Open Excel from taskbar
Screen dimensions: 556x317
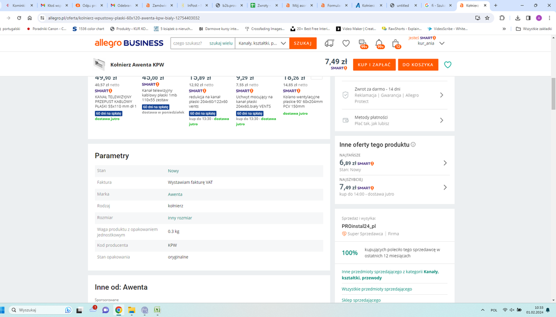[x=157, y=310]
